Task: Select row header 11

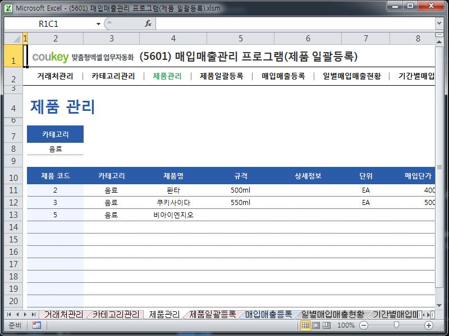Action: [x=13, y=190]
